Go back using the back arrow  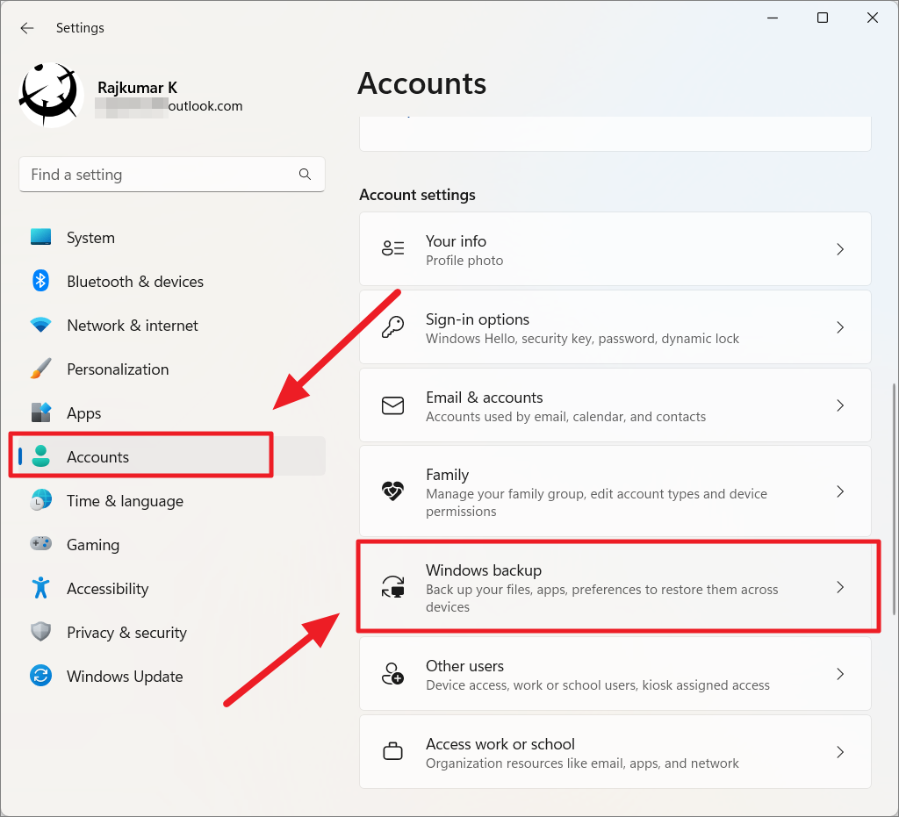(x=27, y=28)
